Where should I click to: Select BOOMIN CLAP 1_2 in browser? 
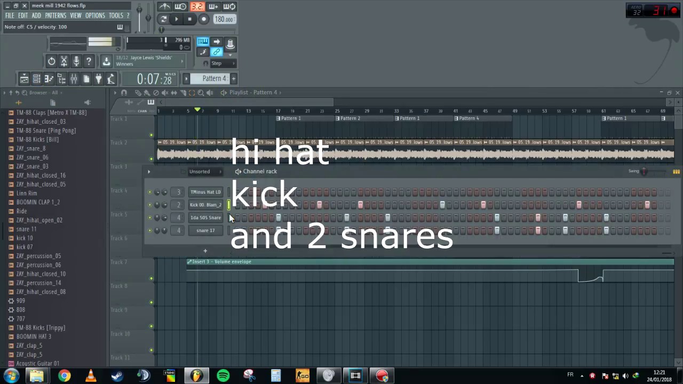coord(38,202)
